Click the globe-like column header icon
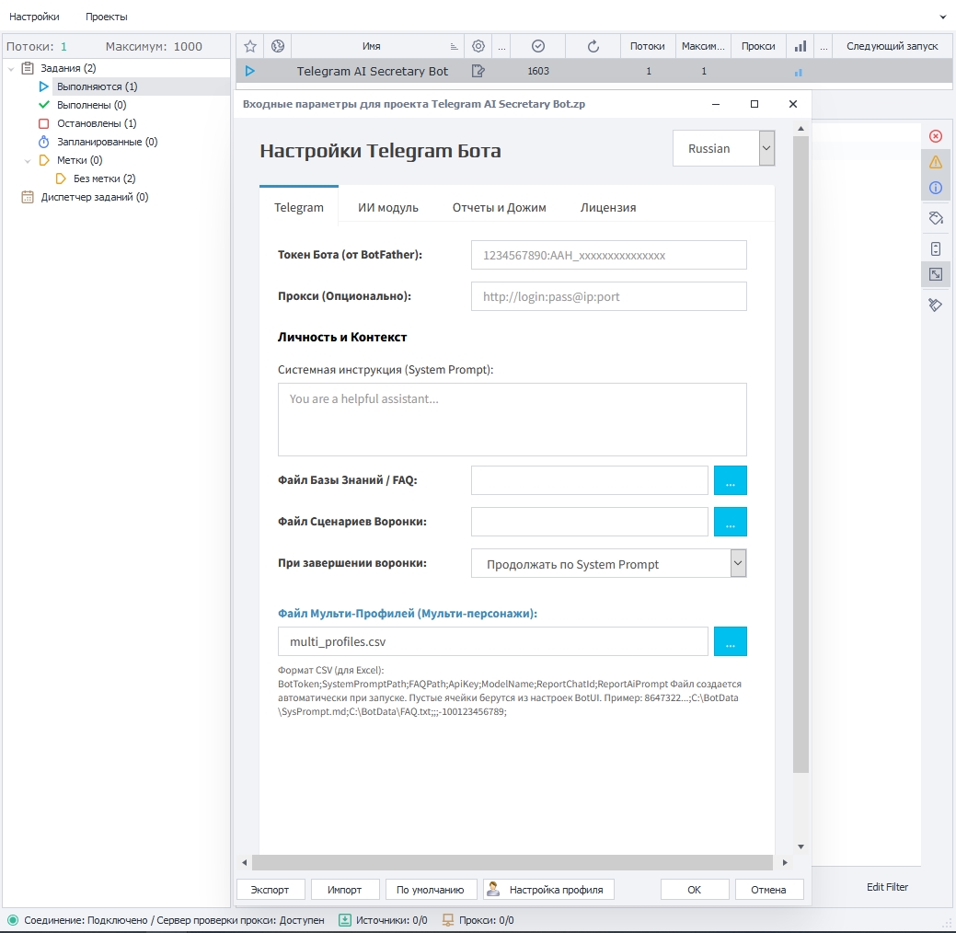This screenshot has height=933, width=956. coord(278,46)
